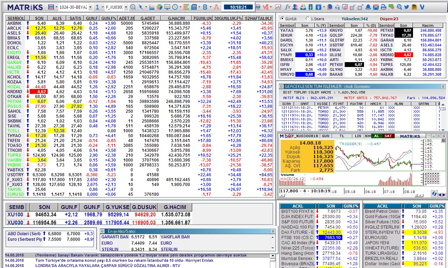
Task: Click the refresh icon below the chart
Action: (x=434, y=194)
